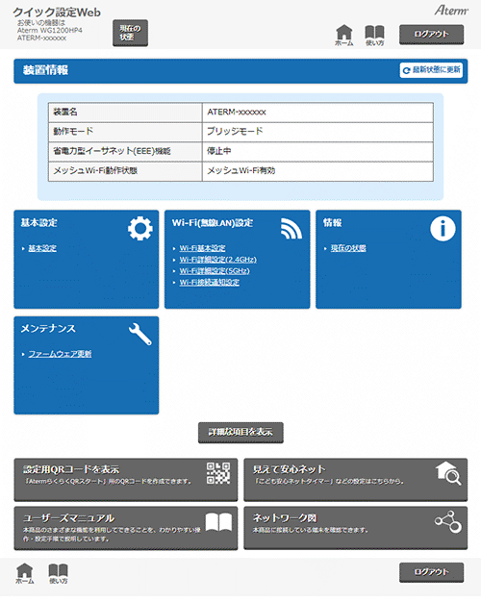This screenshot has width=481, height=603.
Task: Click the 現在の状態 button in header
Action: click(x=130, y=33)
